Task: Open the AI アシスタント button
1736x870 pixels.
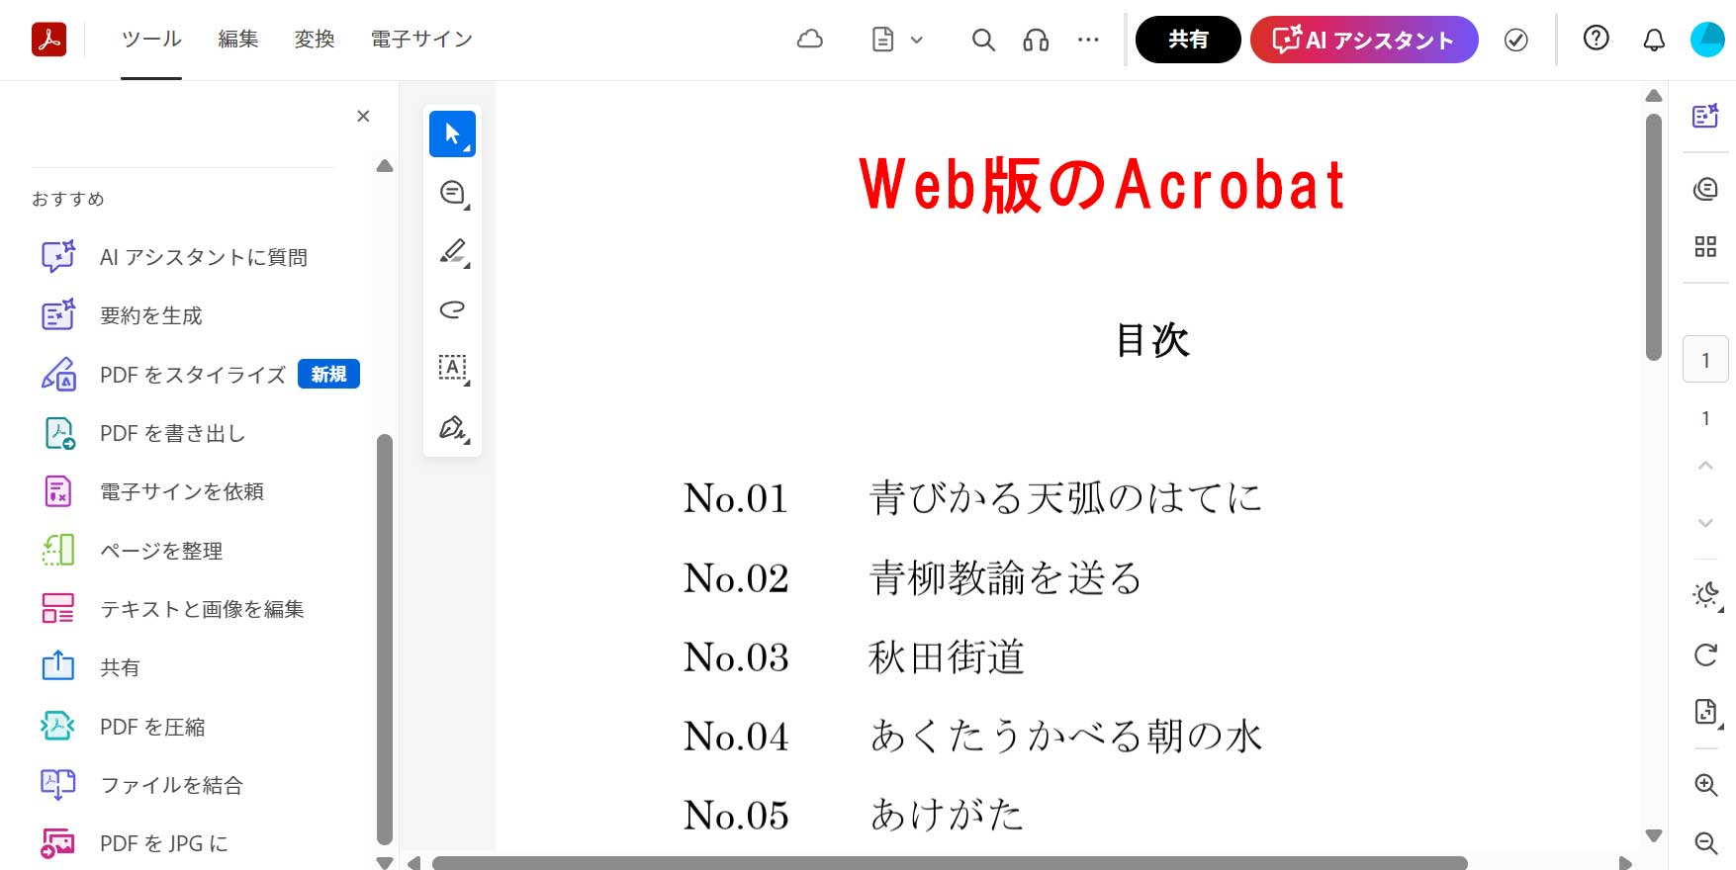Action: tap(1364, 40)
